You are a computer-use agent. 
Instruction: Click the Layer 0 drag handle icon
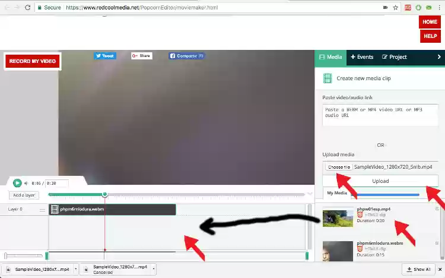(42, 210)
